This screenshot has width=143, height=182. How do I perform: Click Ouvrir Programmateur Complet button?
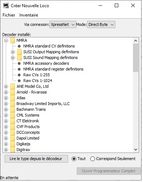(109, 171)
